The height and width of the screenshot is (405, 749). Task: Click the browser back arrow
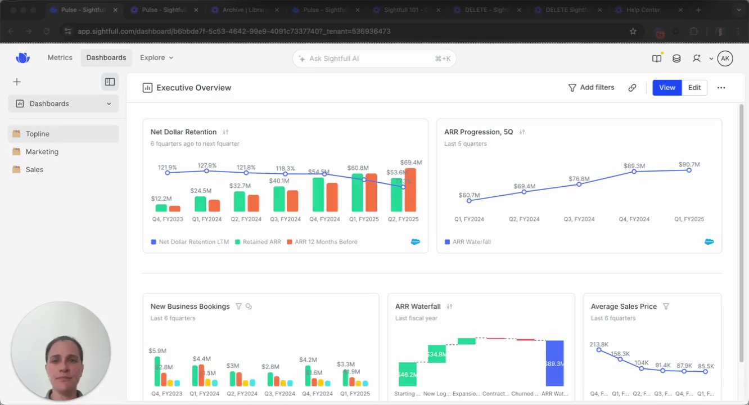11,31
